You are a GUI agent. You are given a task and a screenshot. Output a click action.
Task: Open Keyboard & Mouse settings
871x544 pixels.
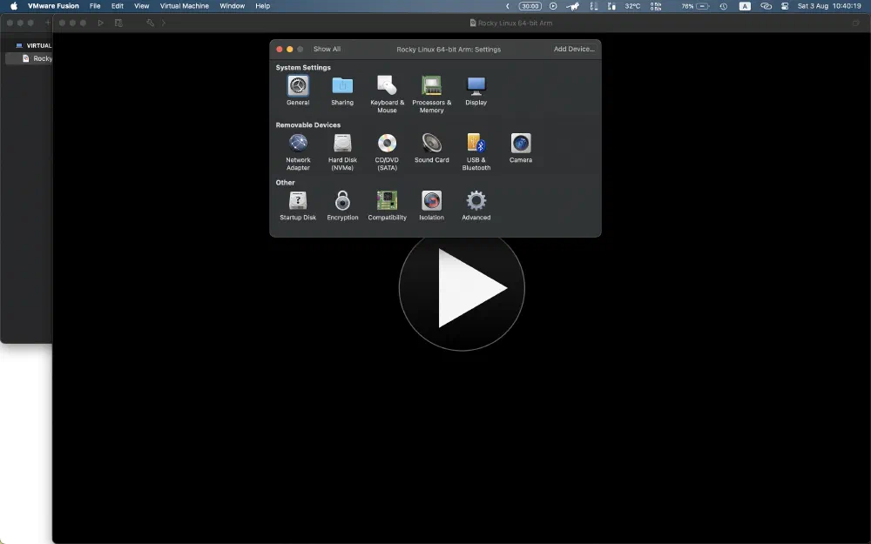[387, 86]
